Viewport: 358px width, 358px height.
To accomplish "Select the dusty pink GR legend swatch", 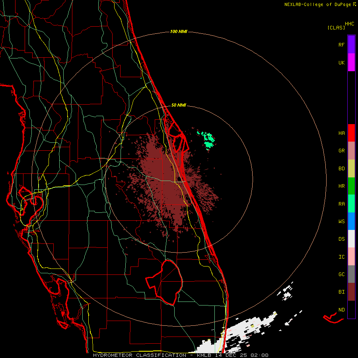I will click(x=351, y=151).
